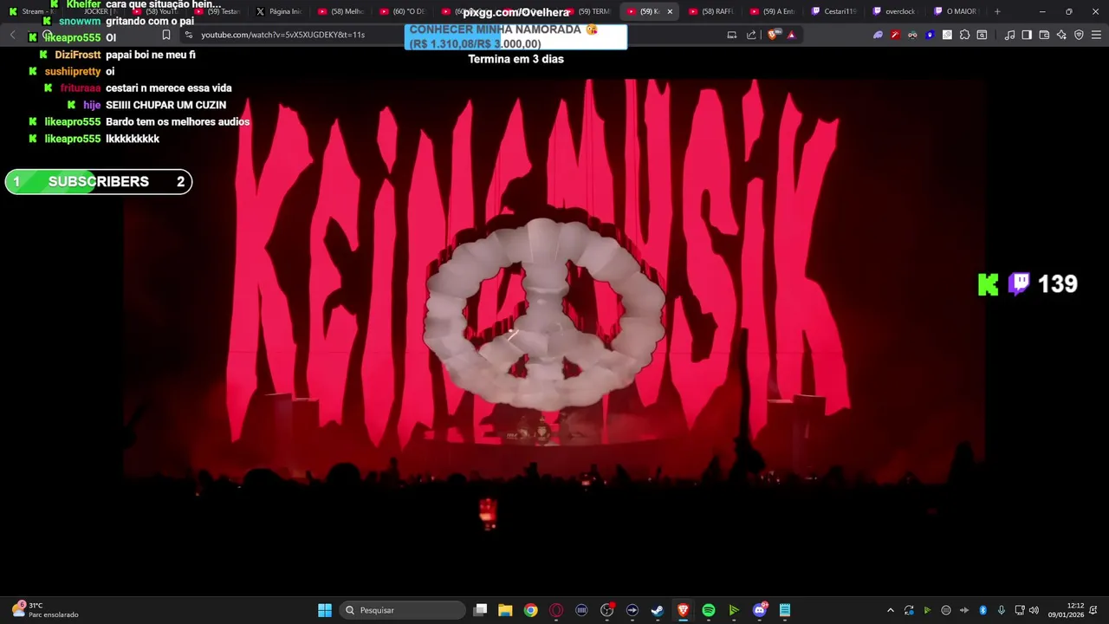Click the share page icon in address bar

pyautogui.click(x=751, y=35)
